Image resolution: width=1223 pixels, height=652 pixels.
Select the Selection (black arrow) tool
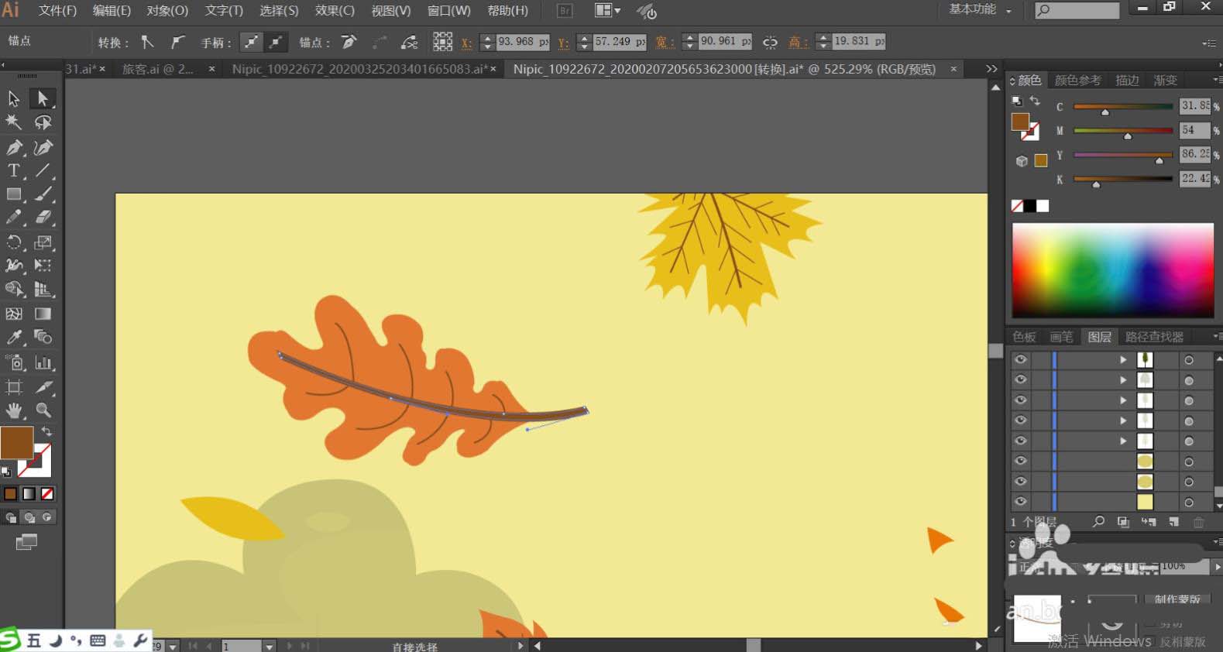[x=14, y=98]
